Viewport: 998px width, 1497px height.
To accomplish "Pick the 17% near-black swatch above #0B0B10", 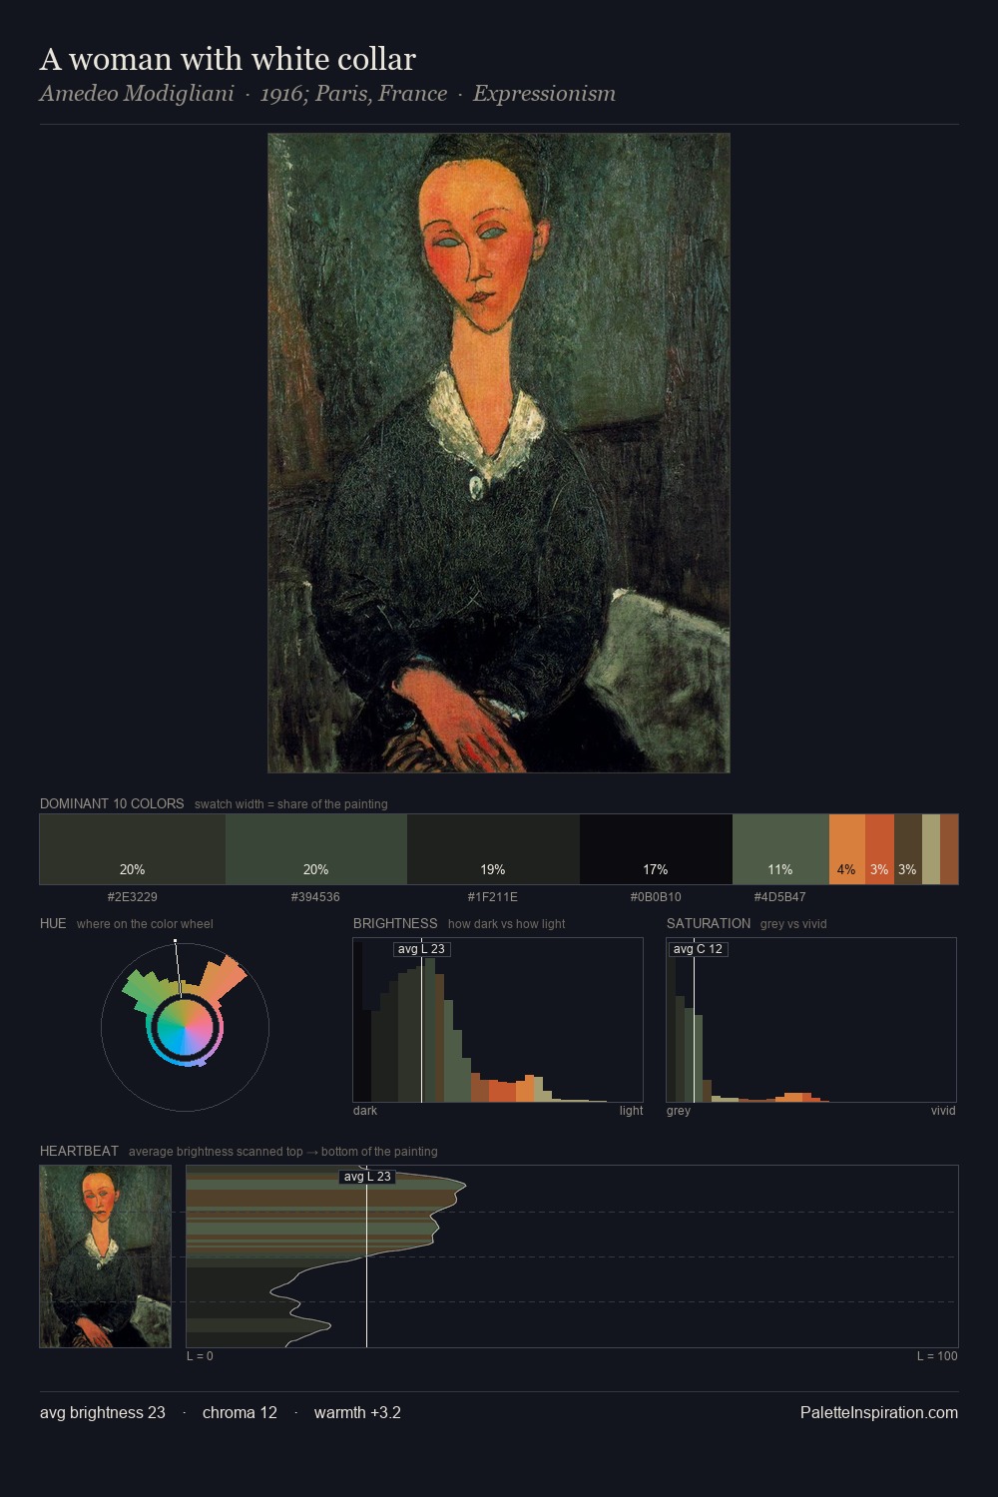I will point(656,849).
